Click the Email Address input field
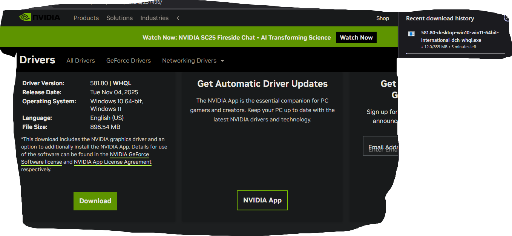 point(381,146)
